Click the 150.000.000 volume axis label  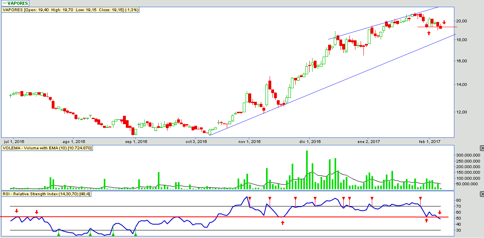tap(468, 173)
